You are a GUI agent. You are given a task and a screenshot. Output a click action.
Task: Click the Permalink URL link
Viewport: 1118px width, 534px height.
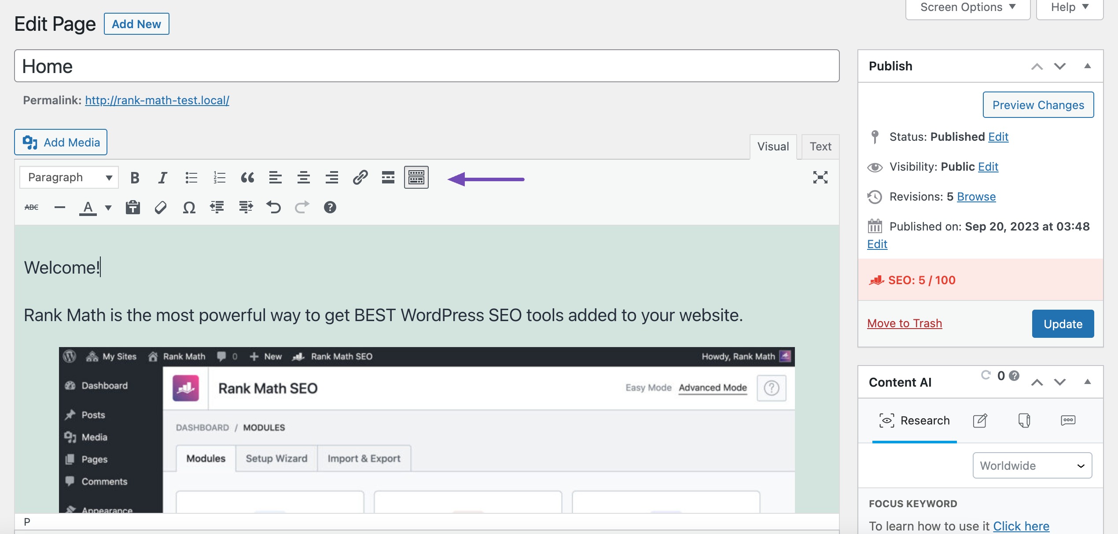(157, 99)
